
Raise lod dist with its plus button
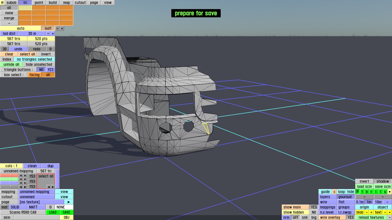click(x=53, y=34)
